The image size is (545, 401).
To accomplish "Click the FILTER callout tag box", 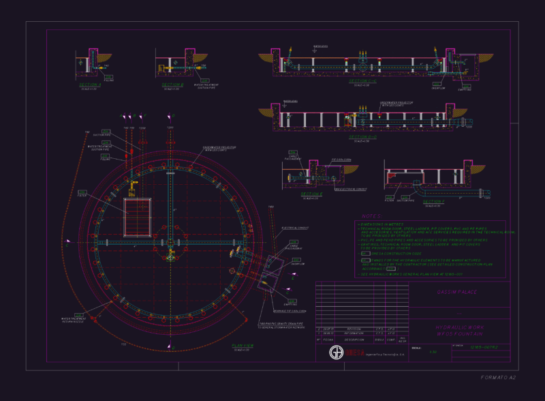I will pos(82,192).
